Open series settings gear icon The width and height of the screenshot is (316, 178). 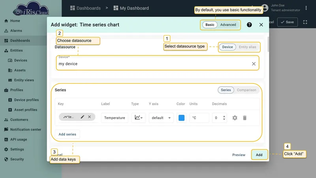click(x=235, y=117)
